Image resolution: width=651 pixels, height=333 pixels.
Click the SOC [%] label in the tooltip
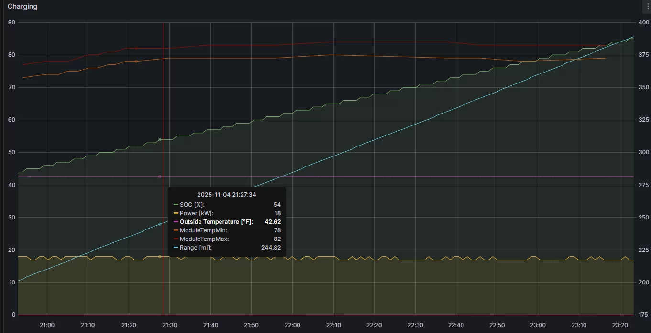pos(192,205)
